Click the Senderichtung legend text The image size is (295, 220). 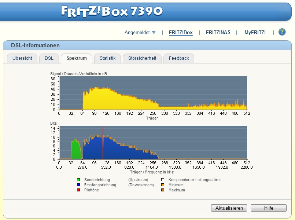(97, 180)
